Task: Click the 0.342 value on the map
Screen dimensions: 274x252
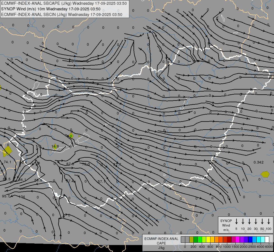Action: (x=258, y=162)
